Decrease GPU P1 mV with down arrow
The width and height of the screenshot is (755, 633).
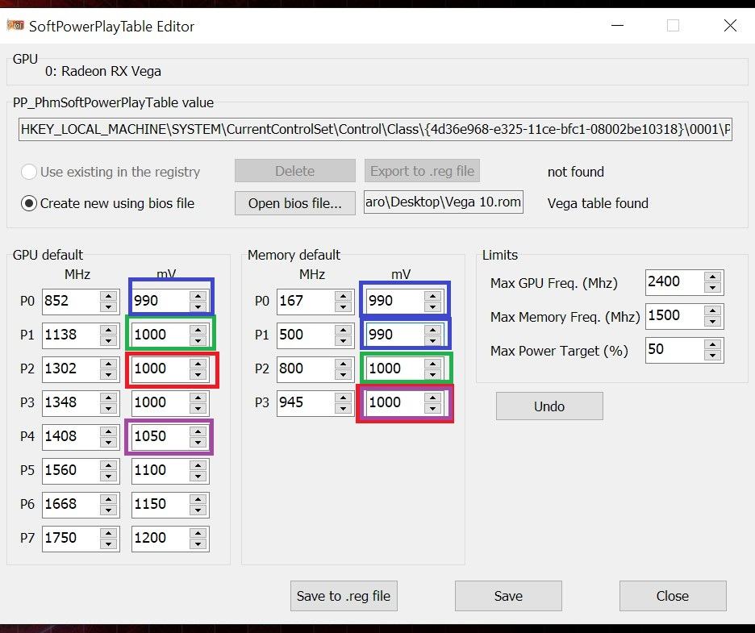point(198,341)
